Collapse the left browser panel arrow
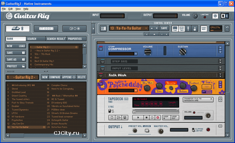Screen dimensions: 235x143 [x=93, y=28]
